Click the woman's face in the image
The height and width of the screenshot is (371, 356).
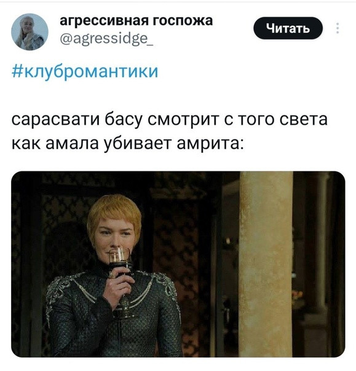(x=114, y=234)
